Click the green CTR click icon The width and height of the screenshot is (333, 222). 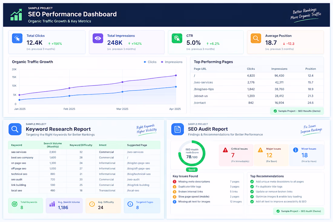tap(177, 38)
